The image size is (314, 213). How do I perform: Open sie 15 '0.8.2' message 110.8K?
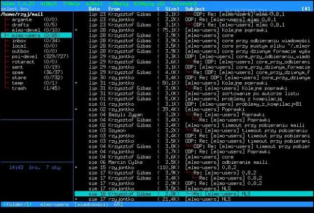tap(194, 167)
